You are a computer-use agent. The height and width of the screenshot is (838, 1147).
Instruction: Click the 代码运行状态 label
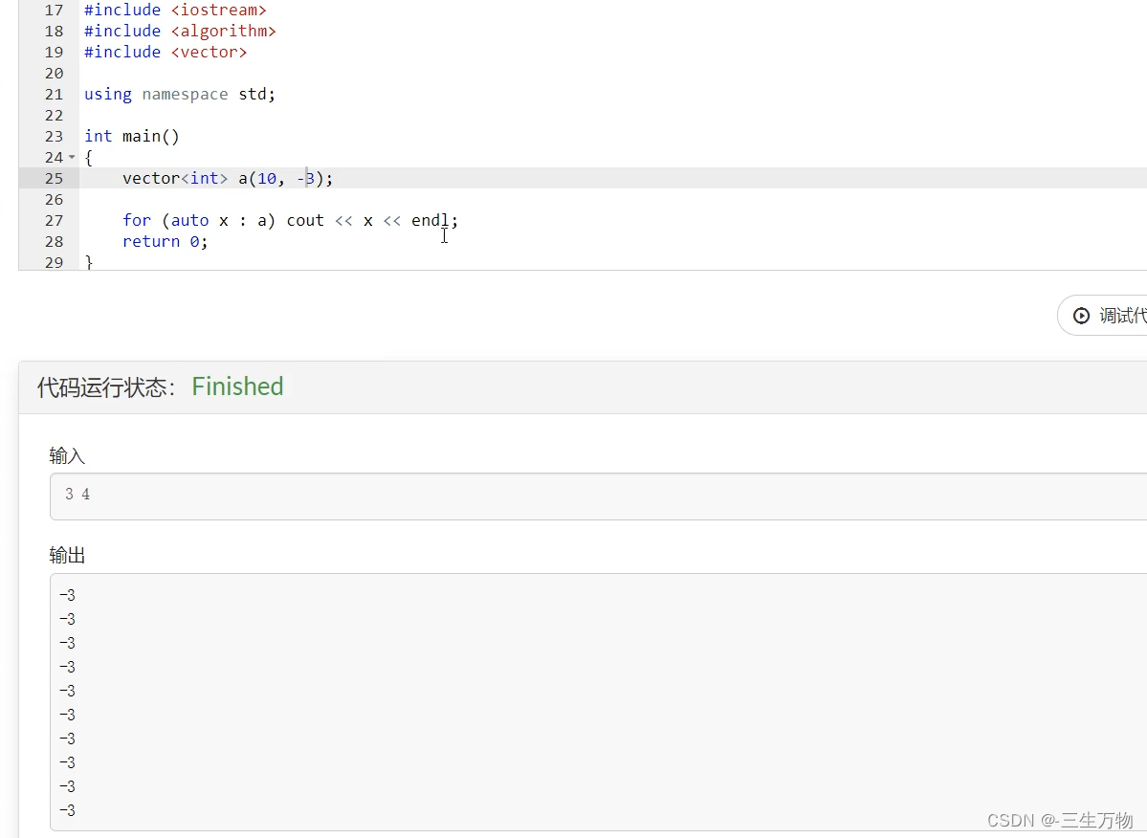click(x=107, y=386)
